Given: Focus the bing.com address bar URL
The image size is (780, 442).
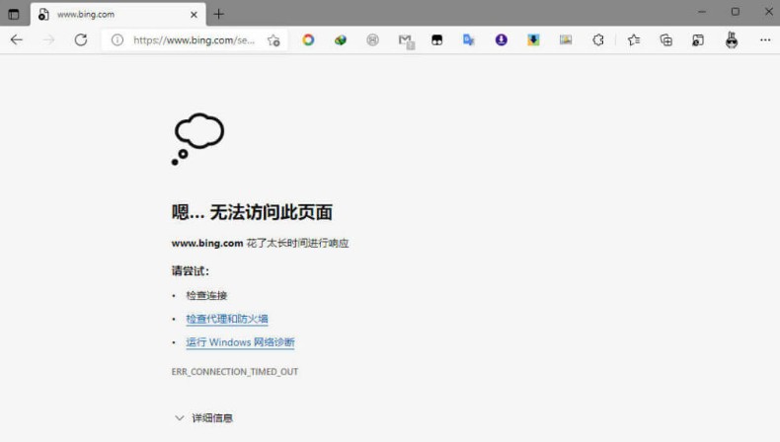Looking at the screenshot, I should (194, 39).
